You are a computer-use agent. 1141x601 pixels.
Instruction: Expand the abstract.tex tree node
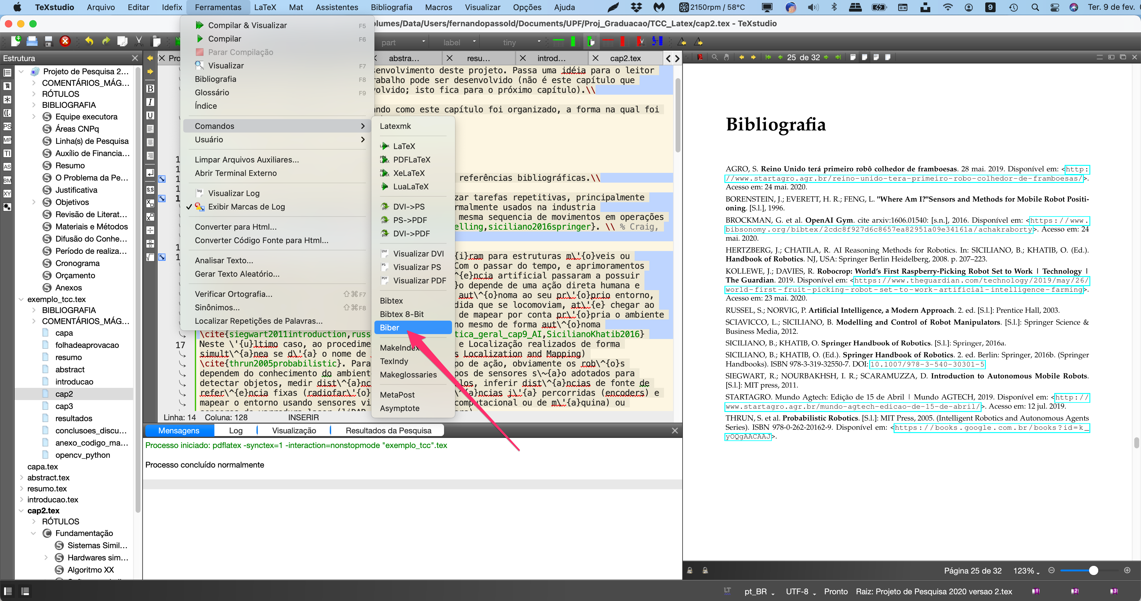tap(21, 477)
